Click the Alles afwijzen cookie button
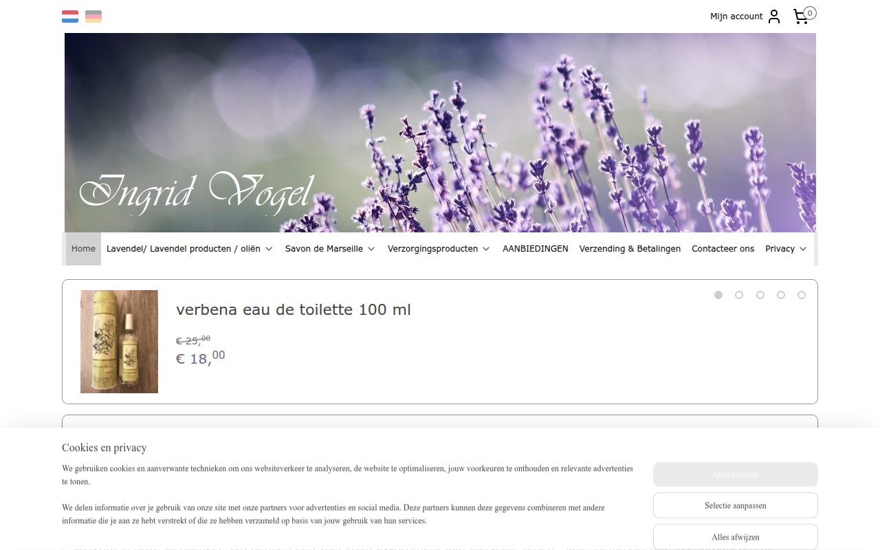 point(736,537)
